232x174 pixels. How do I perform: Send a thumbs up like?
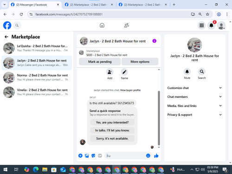[156, 156]
